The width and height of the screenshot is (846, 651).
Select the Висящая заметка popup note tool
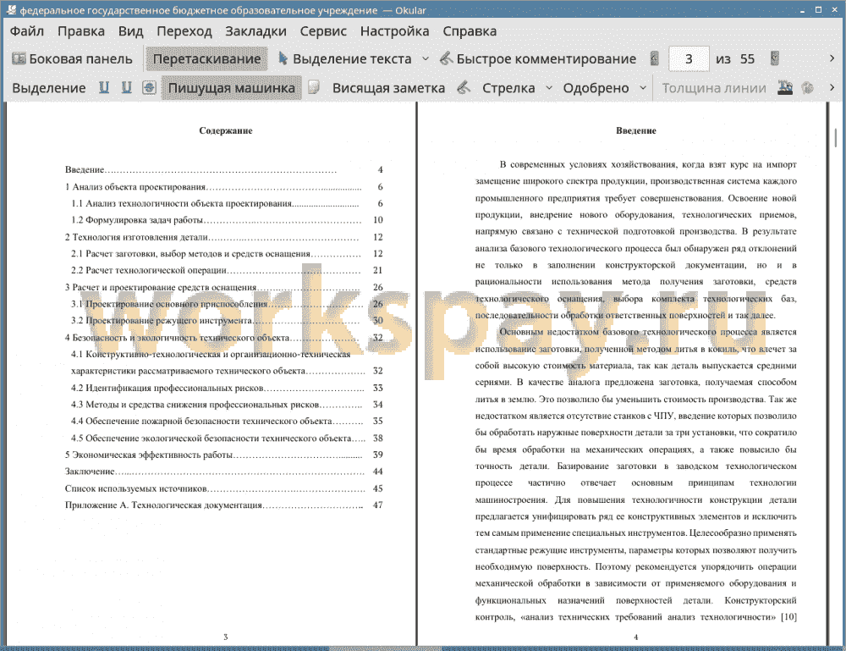388,88
